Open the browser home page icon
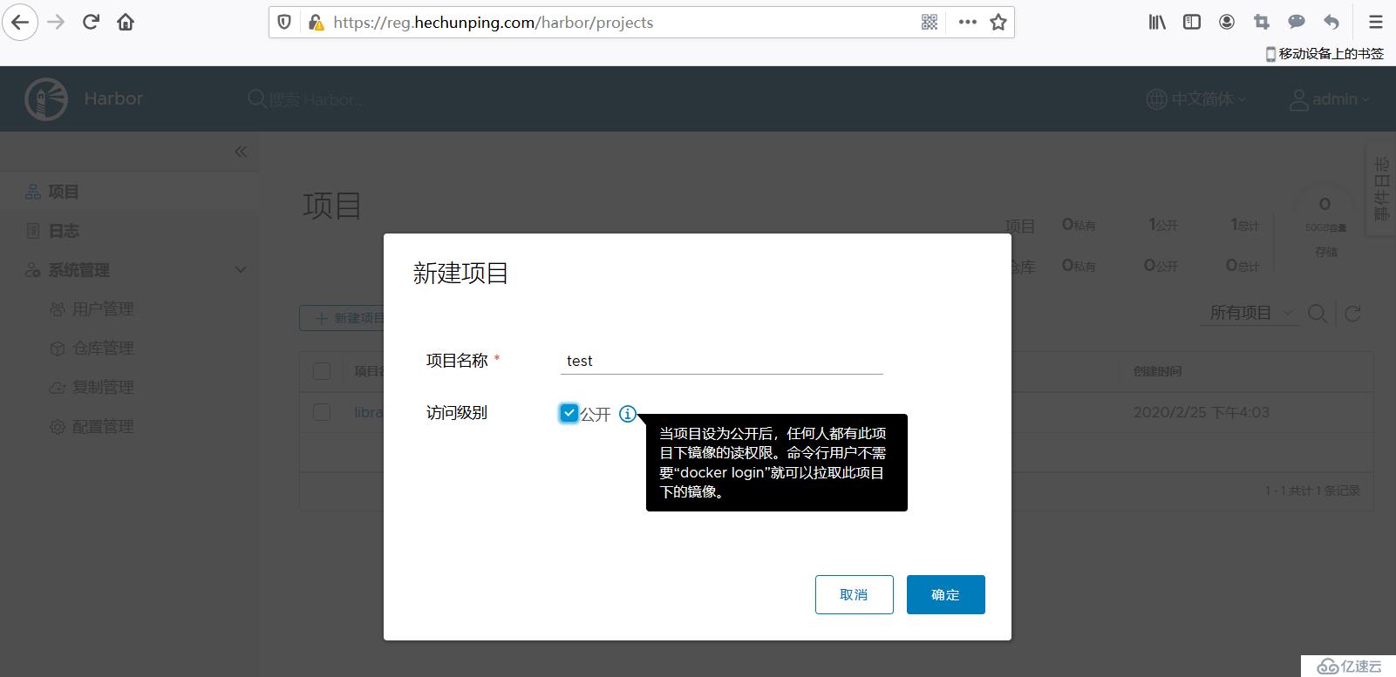Screen dimensions: 1396x677 126,23
